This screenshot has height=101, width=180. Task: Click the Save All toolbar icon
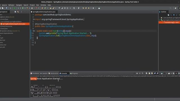(3, 8)
